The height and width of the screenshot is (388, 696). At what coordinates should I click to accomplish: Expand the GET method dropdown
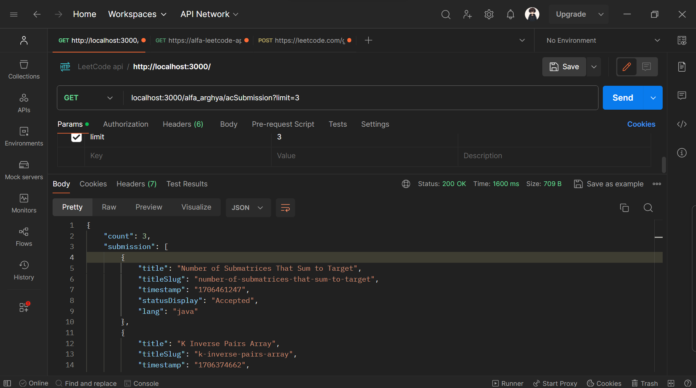[89, 98]
